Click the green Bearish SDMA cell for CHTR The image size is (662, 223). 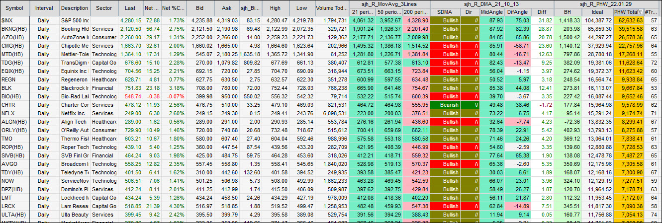point(445,105)
